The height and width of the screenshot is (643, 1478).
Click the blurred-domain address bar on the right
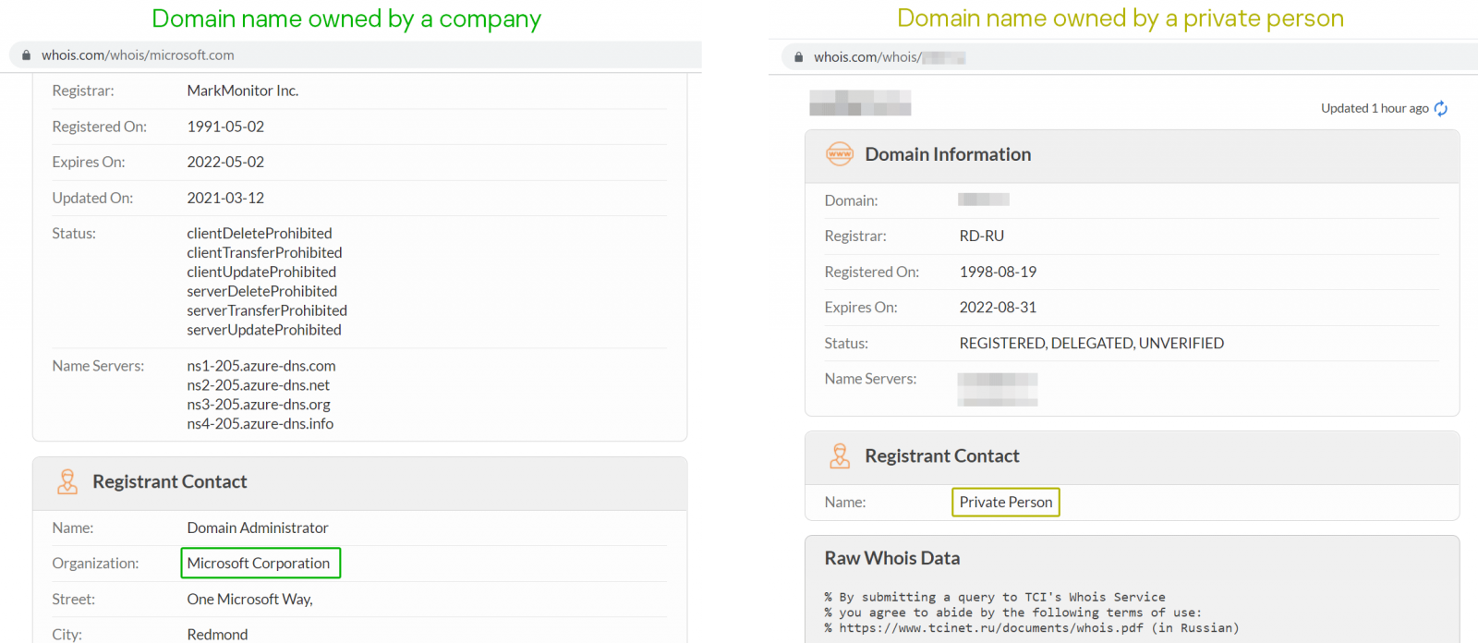click(x=890, y=57)
